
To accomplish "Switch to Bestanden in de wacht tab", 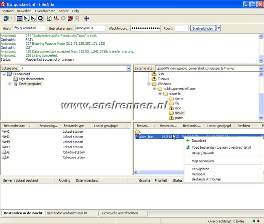I will (23, 213).
